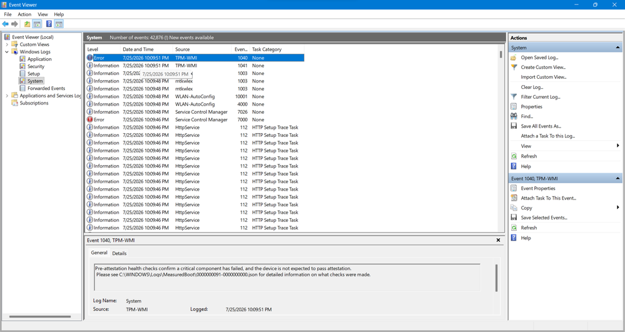This screenshot has width=625, height=332.
Task: Switch to the Details tab
Action: point(119,253)
